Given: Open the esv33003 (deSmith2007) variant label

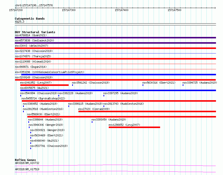Looking at the screenshot, I should pos(32,46).
